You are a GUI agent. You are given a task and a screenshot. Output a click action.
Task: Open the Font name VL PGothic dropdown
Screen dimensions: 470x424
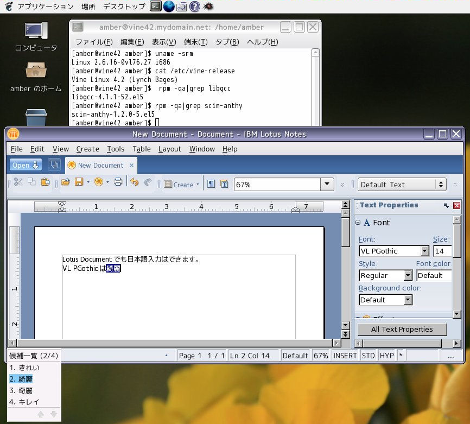point(425,251)
